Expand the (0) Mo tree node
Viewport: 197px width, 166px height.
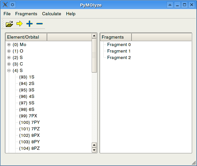point(9,45)
